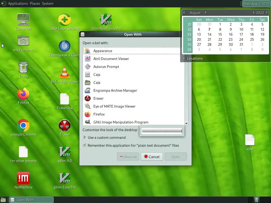Click the Atril Document Viewer icon

click(x=88, y=59)
